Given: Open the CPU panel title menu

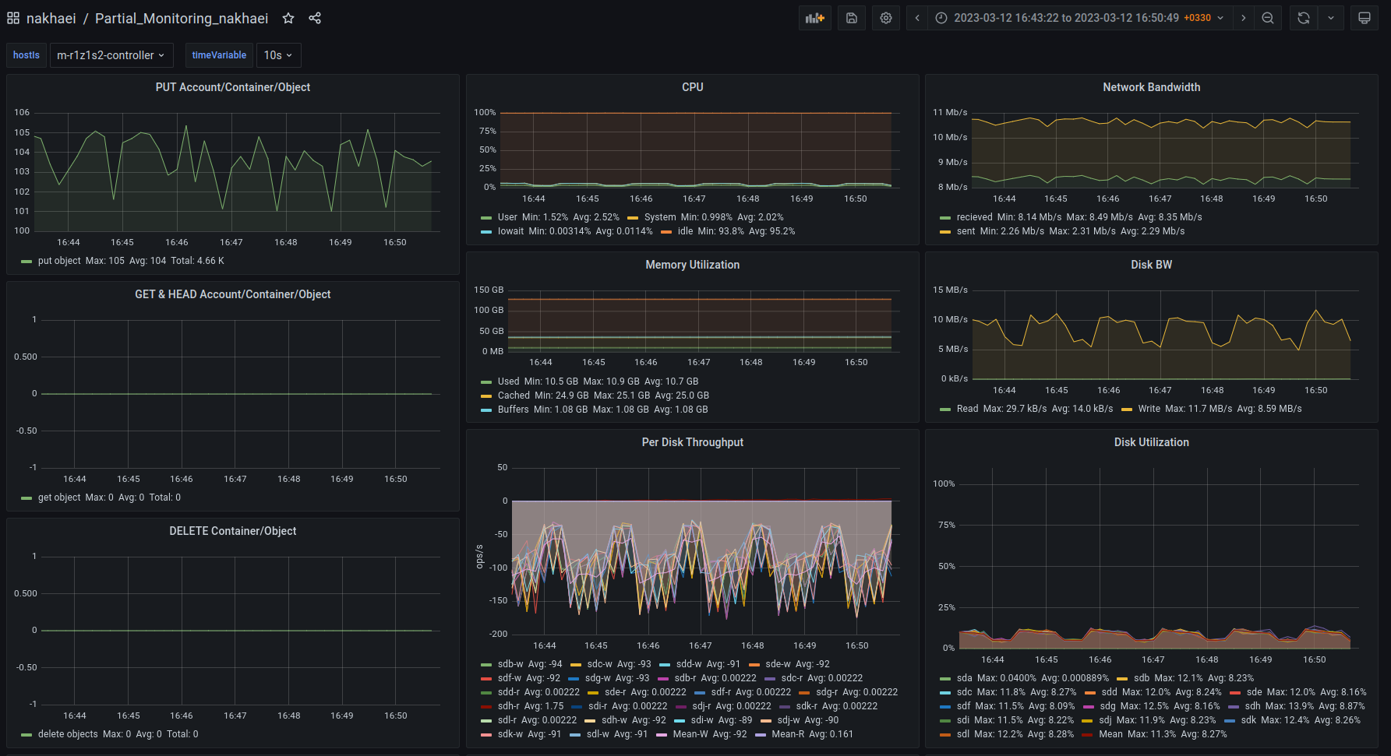Looking at the screenshot, I should click(x=692, y=87).
